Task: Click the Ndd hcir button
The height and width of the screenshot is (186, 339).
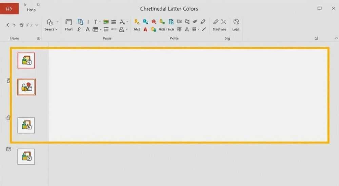Action: pyautogui.click(x=166, y=29)
